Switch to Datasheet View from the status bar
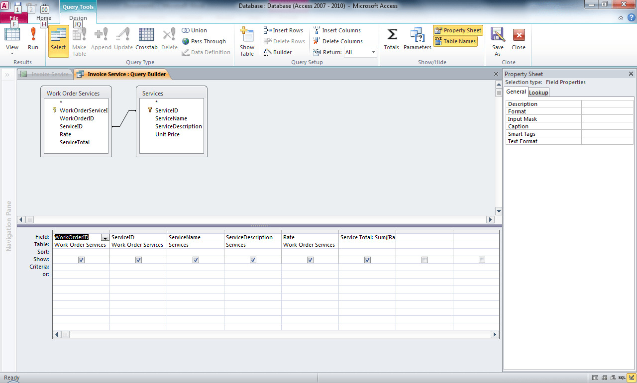Viewport: 637px width, 383px height. (x=596, y=378)
